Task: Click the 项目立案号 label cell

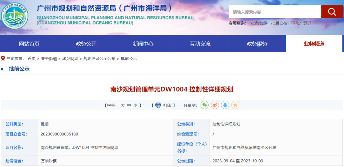Action: pos(19,134)
